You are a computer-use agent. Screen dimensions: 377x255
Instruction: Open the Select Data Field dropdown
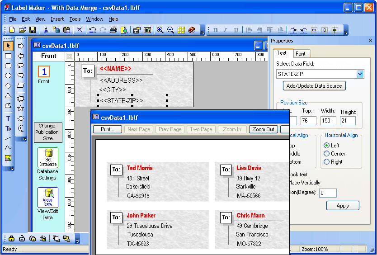point(360,74)
